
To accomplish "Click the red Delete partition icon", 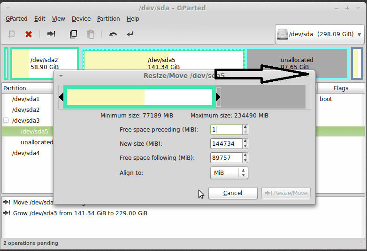I will point(29,34).
